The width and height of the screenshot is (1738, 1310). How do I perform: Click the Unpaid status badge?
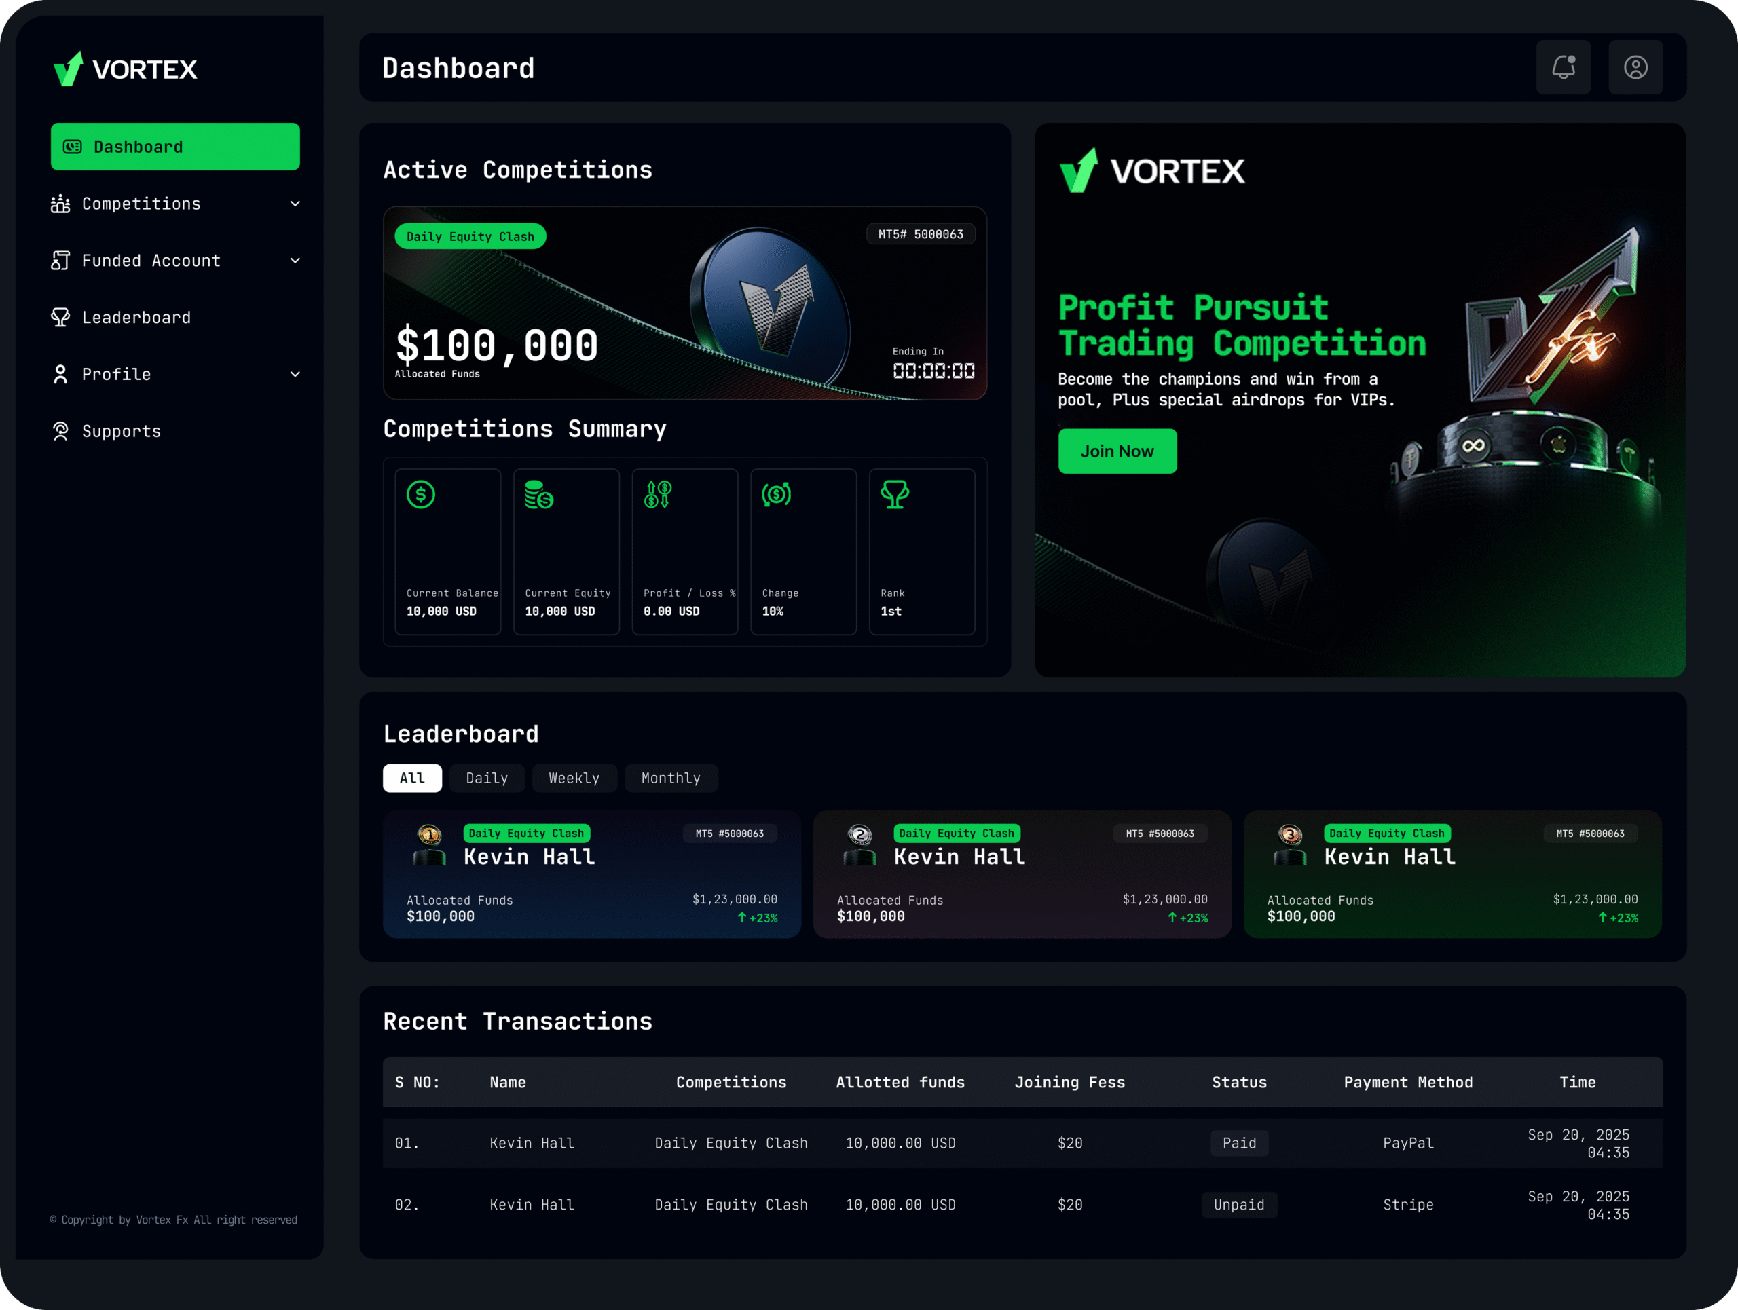point(1238,1205)
